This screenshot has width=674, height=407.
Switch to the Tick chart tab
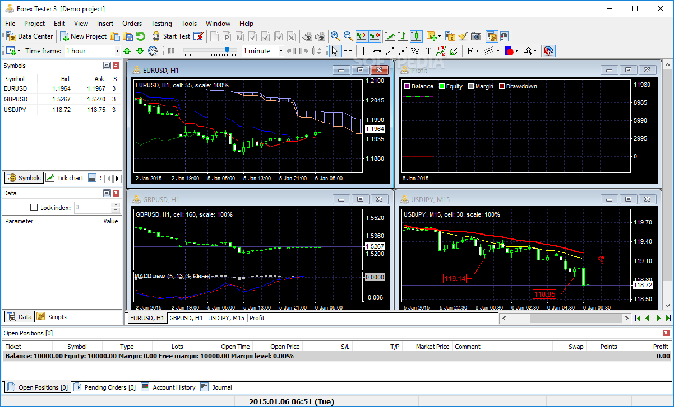tap(65, 178)
